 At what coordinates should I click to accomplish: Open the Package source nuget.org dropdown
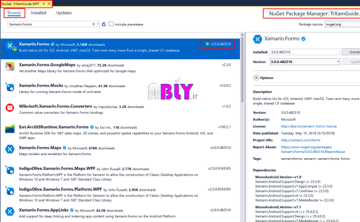(342, 24)
